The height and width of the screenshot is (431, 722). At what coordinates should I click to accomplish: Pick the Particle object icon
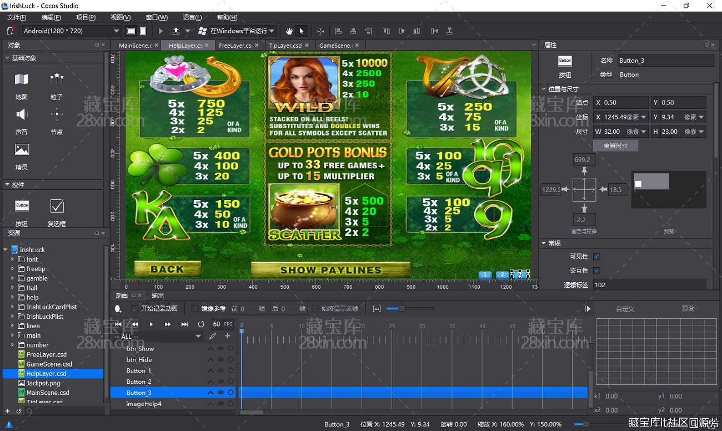(x=57, y=79)
